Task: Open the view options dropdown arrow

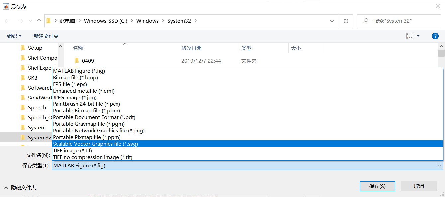Action: pyautogui.click(x=418, y=36)
